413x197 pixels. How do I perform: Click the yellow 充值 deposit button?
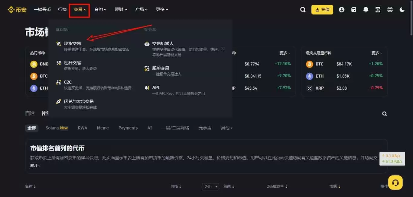(322, 9)
